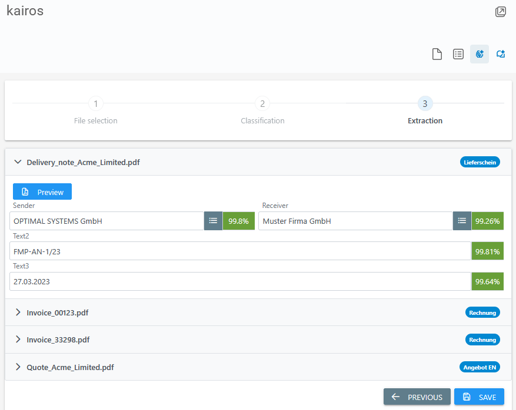Screen dimensions: 516x410
Task: Go to step 1 File selection
Action: pos(96,105)
